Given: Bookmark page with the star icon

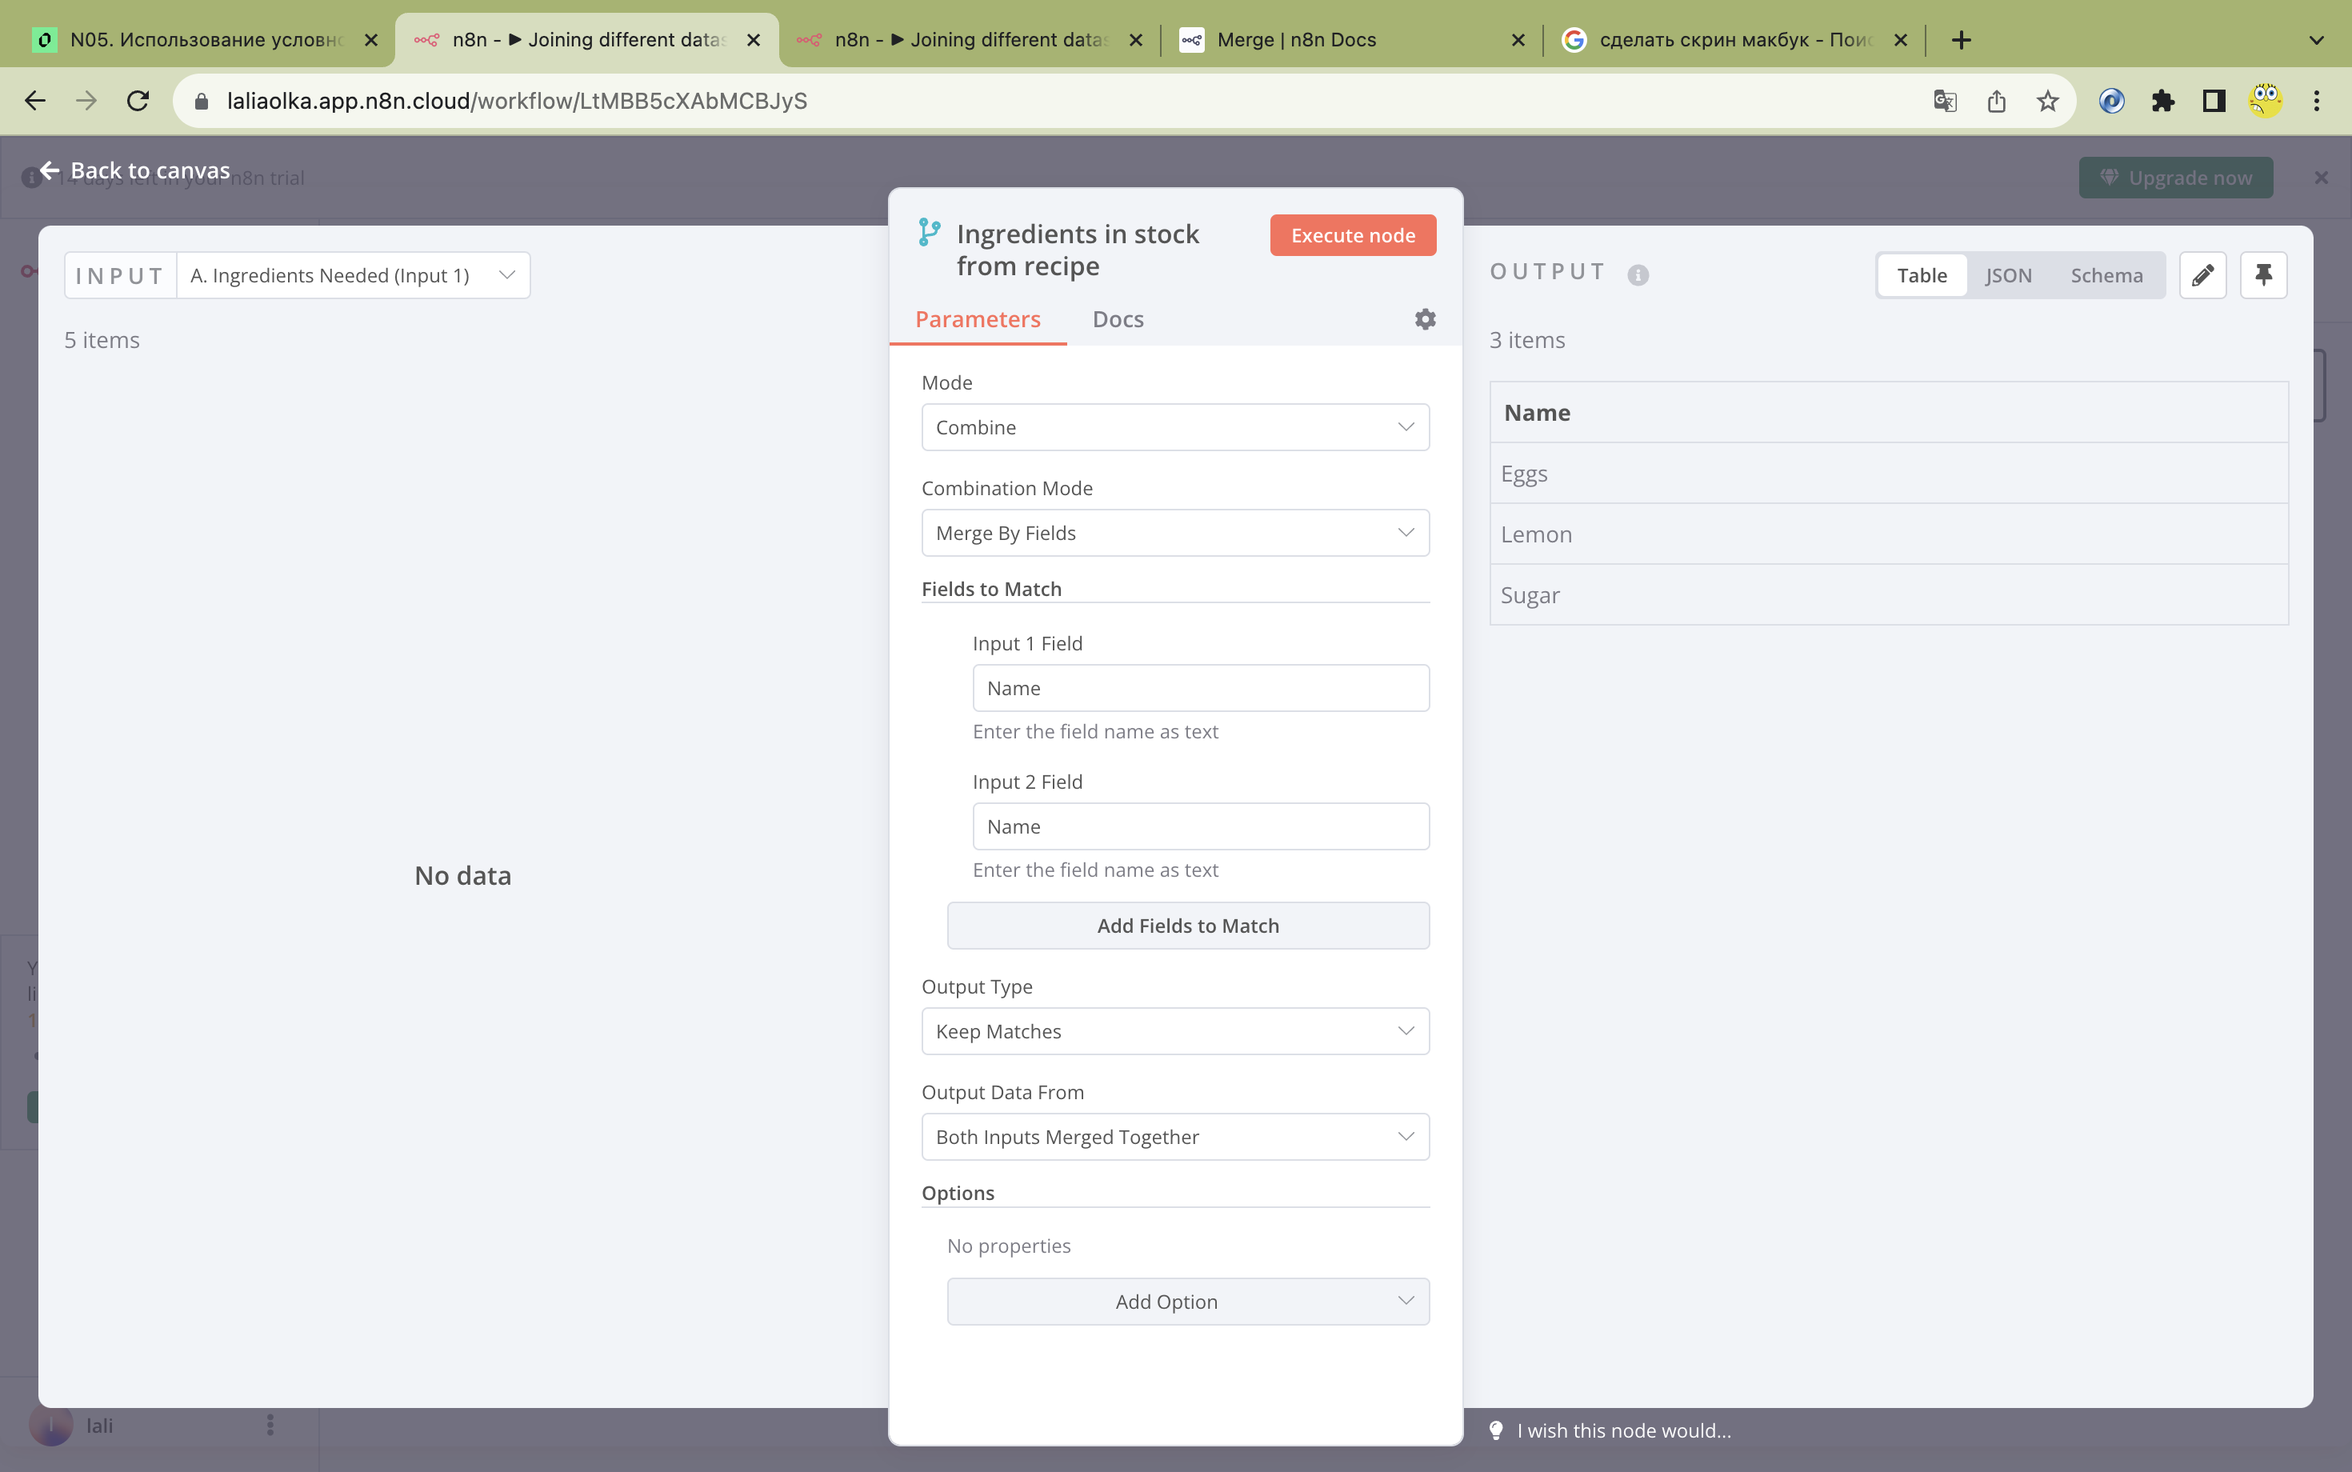Looking at the screenshot, I should pos(2047,102).
